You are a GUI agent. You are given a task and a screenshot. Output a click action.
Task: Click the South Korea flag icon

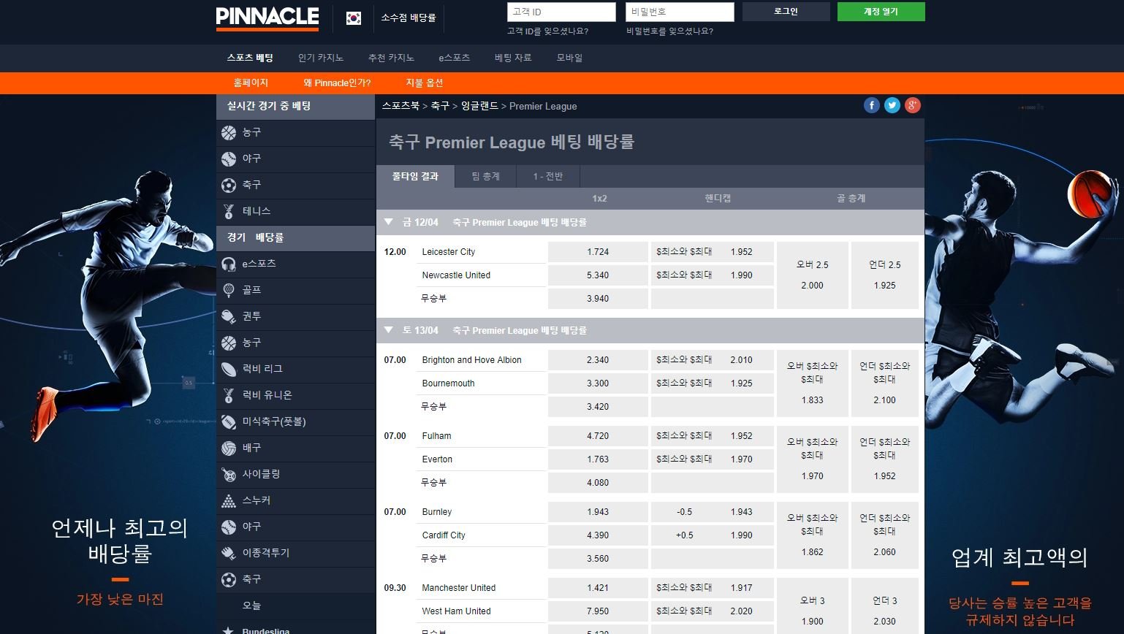354,18
